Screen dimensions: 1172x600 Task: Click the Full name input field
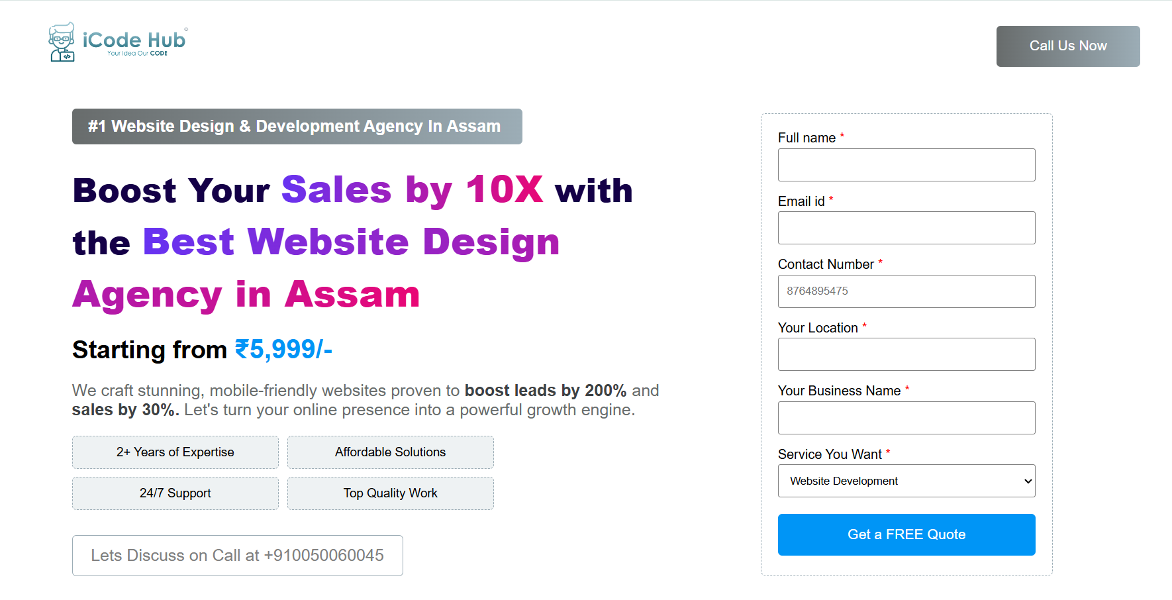point(906,165)
